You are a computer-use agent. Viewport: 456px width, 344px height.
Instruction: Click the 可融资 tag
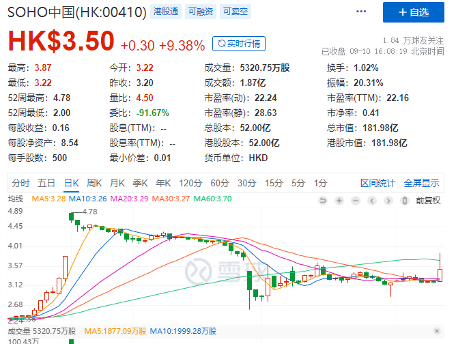coord(202,12)
